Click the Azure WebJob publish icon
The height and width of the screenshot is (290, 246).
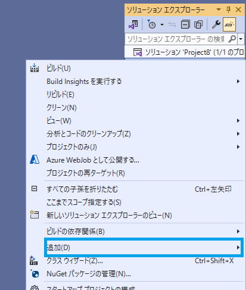click(35, 160)
